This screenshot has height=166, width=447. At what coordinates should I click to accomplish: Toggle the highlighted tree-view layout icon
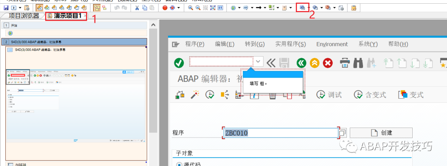coord(97,8)
